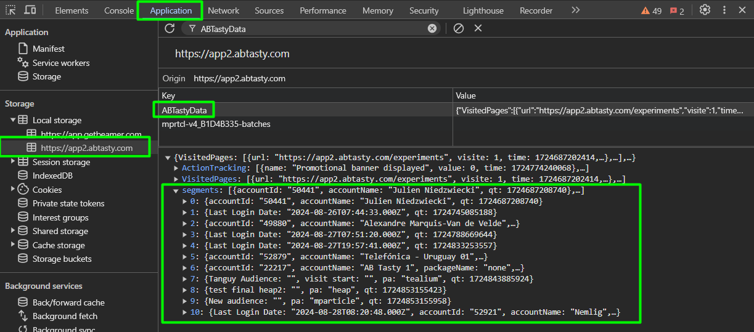Switch to the Network tab
Viewport: 754px width, 332px height.
(x=223, y=10)
